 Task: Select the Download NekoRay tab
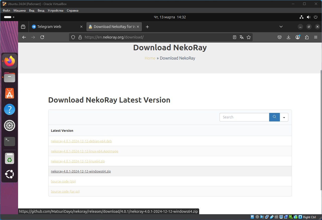pyautogui.click(x=114, y=27)
